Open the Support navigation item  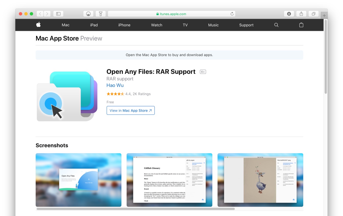[x=246, y=25]
